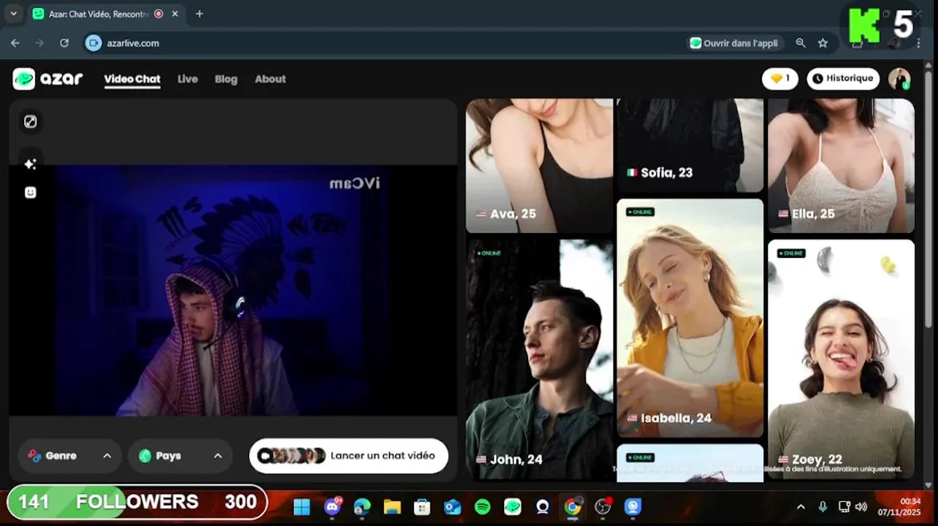Expand the Genre filter dropdown

(x=69, y=456)
